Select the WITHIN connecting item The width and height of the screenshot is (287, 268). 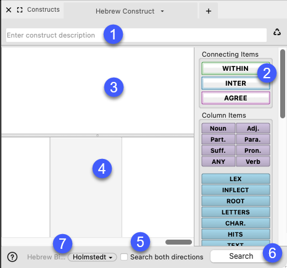coord(236,68)
